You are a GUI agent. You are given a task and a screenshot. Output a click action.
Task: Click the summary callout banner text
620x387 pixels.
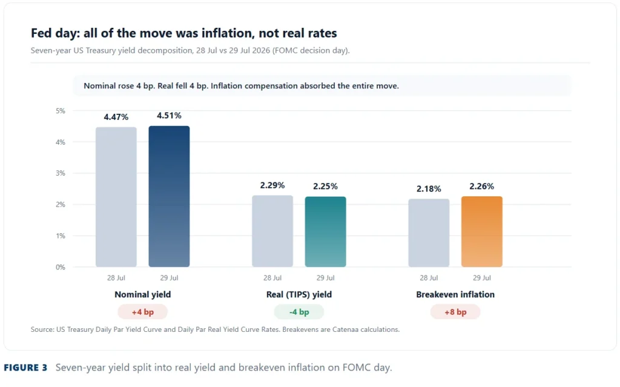coord(241,86)
